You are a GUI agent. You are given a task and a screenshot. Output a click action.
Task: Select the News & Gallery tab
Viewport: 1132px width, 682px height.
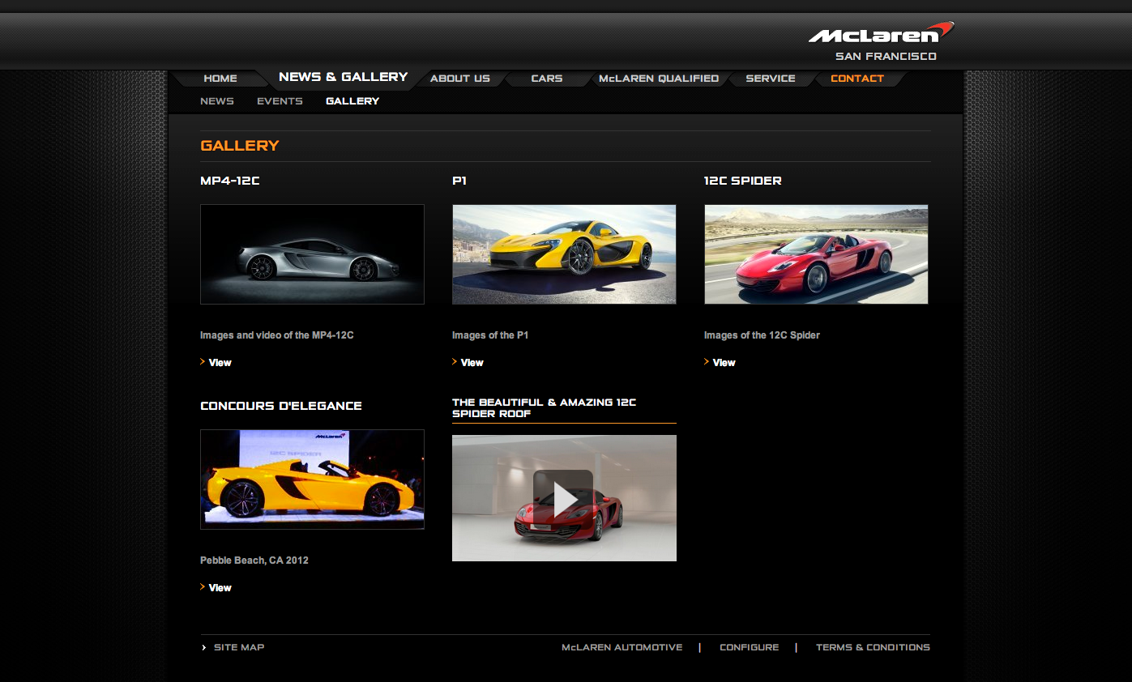[343, 77]
